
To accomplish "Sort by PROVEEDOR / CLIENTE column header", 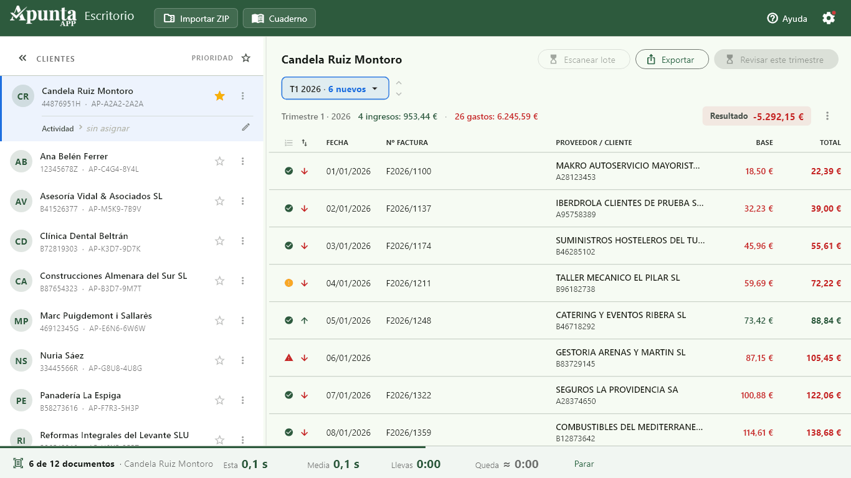I will pos(594,143).
